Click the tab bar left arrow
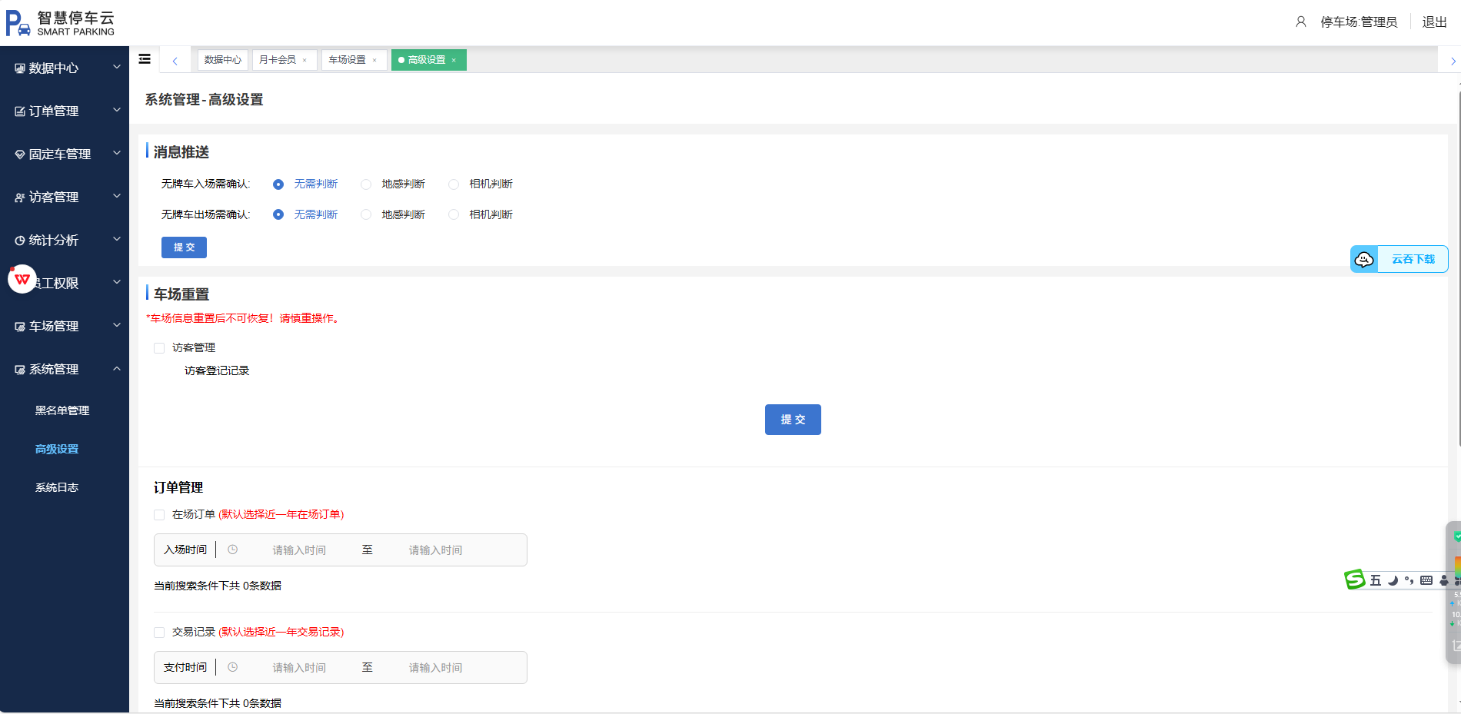Image resolution: width=1461 pixels, height=714 pixels. coord(175,61)
